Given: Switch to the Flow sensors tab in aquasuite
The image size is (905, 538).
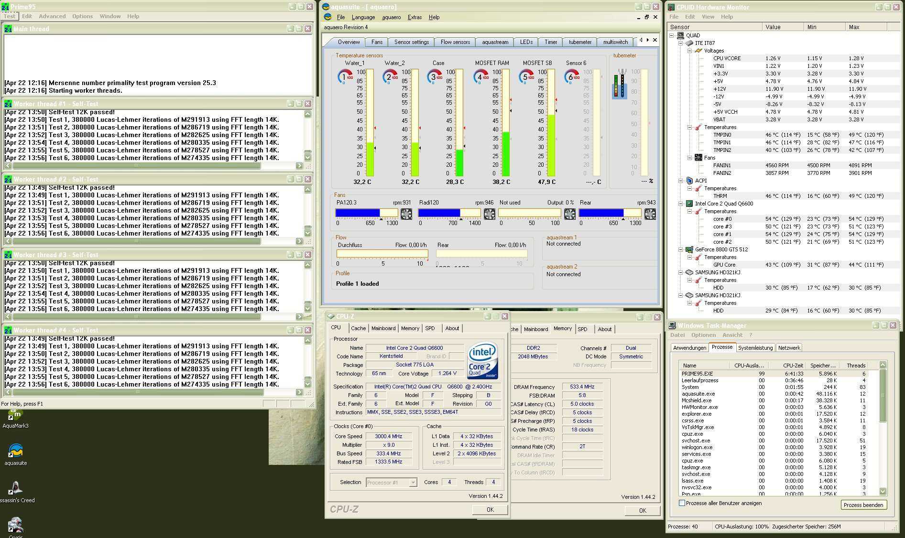Looking at the screenshot, I should pyautogui.click(x=455, y=42).
